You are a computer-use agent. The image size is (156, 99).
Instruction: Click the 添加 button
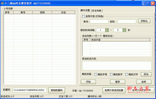146,74
